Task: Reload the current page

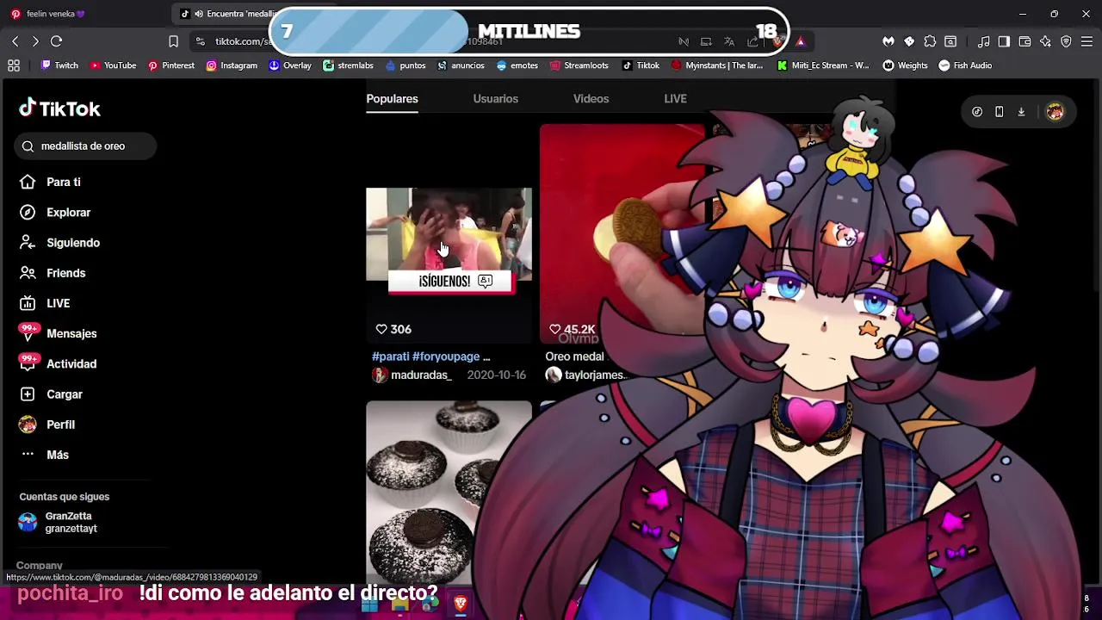Action: pyautogui.click(x=56, y=41)
